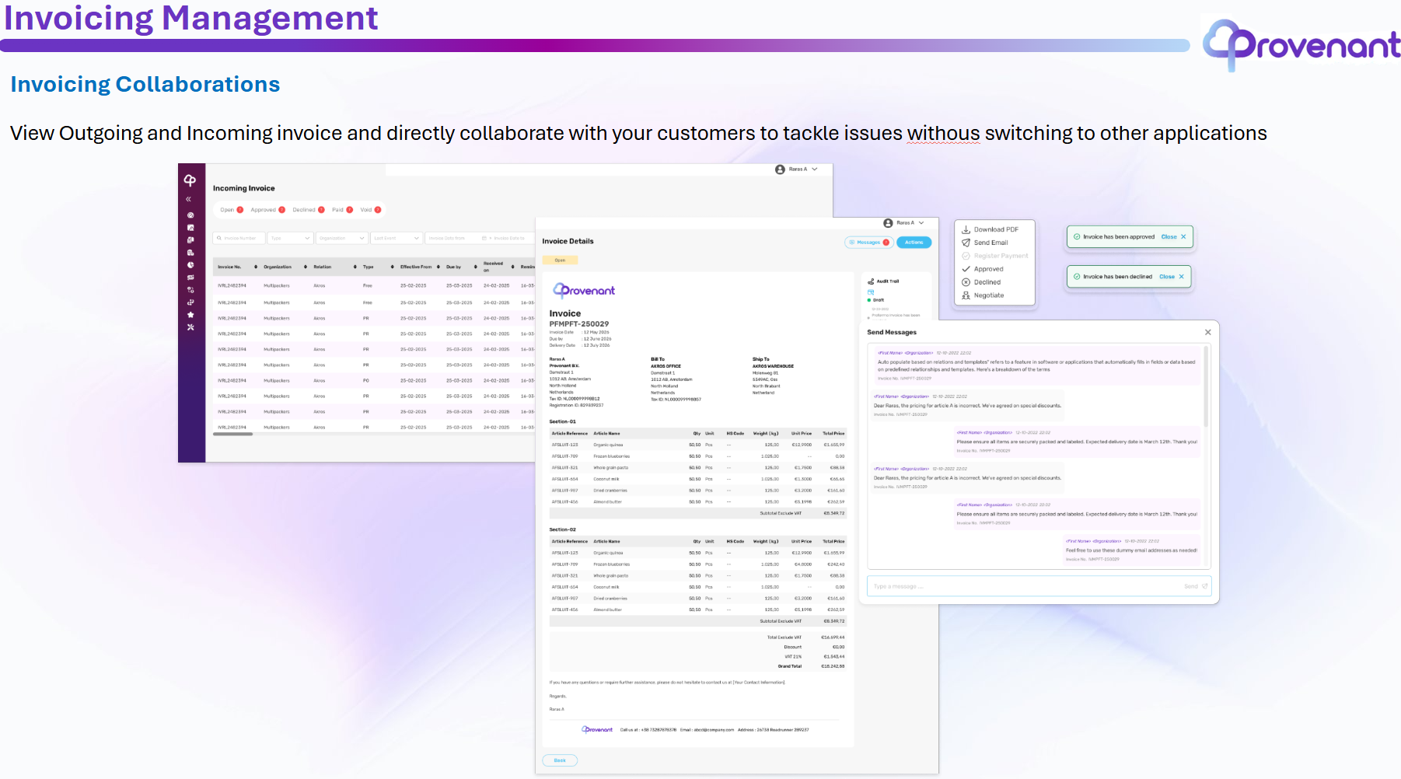
Task: Focus the Invoice Number search field
Action: pyautogui.click(x=239, y=238)
